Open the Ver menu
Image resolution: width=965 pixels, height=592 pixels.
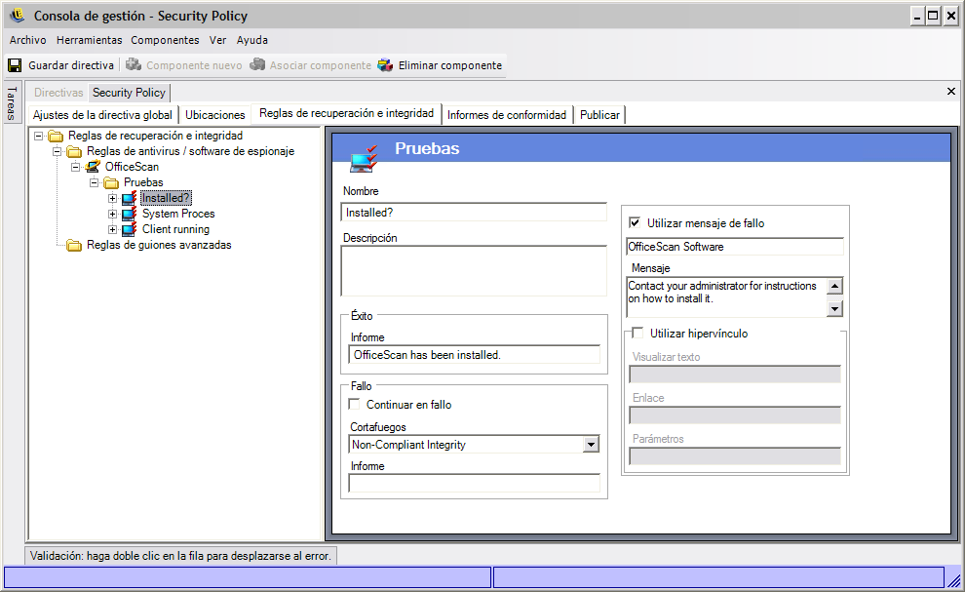point(218,40)
